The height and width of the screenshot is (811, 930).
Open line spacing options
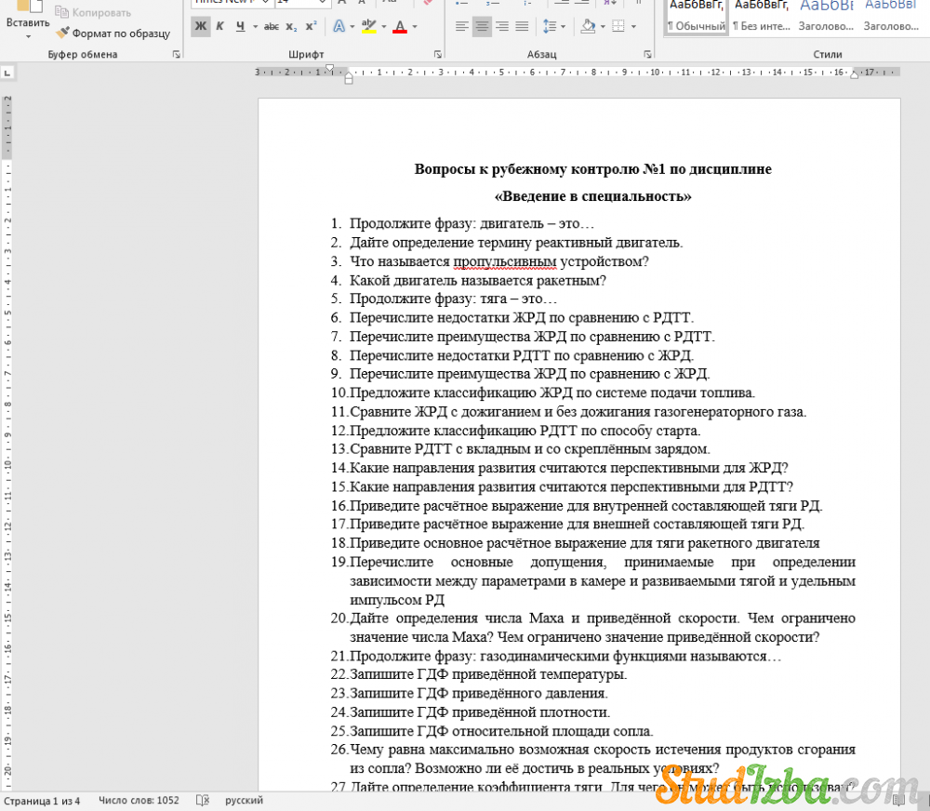pos(550,26)
